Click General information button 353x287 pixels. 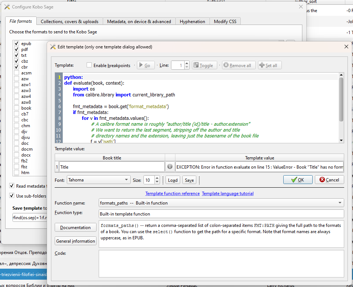(x=76, y=241)
